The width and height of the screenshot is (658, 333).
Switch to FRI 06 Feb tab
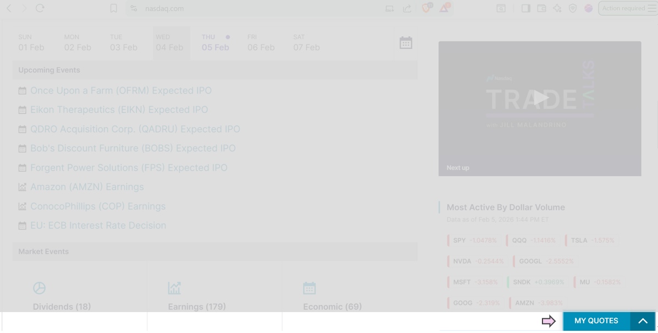[x=261, y=43]
